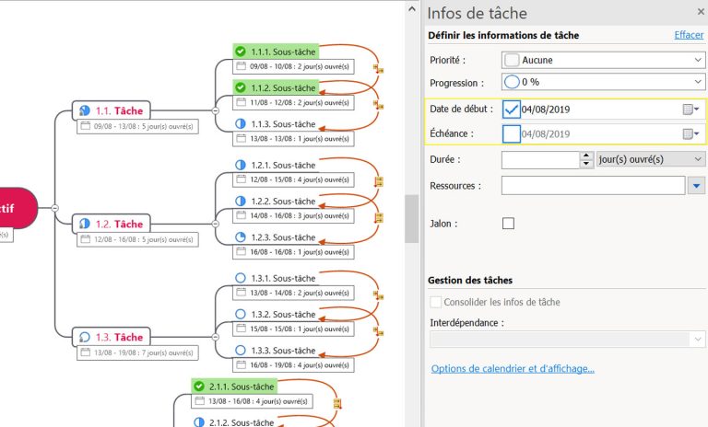Open the calendar picker for Date de début
This screenshot has width=708, height=427.
point(690,109)
